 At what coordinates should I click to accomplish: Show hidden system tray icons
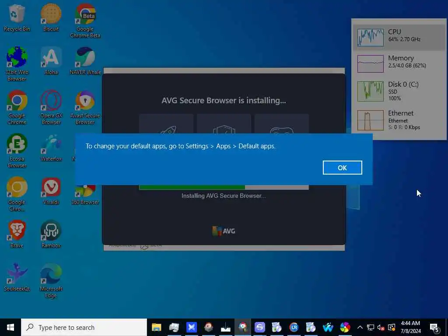click(360, 327)
